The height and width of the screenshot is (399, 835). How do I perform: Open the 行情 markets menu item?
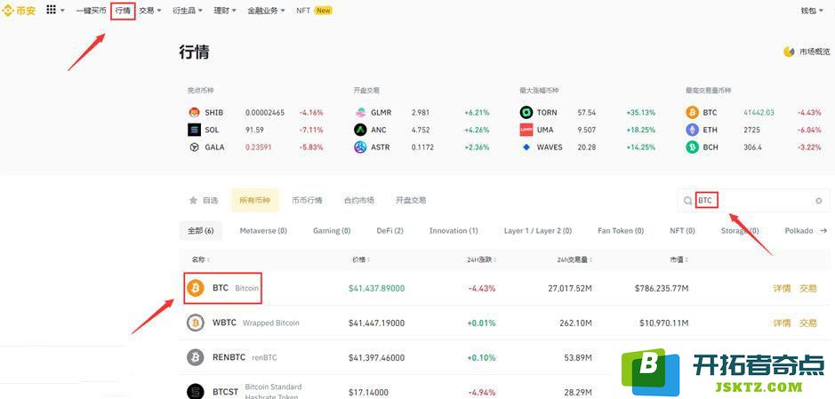[x=123, y=10]
